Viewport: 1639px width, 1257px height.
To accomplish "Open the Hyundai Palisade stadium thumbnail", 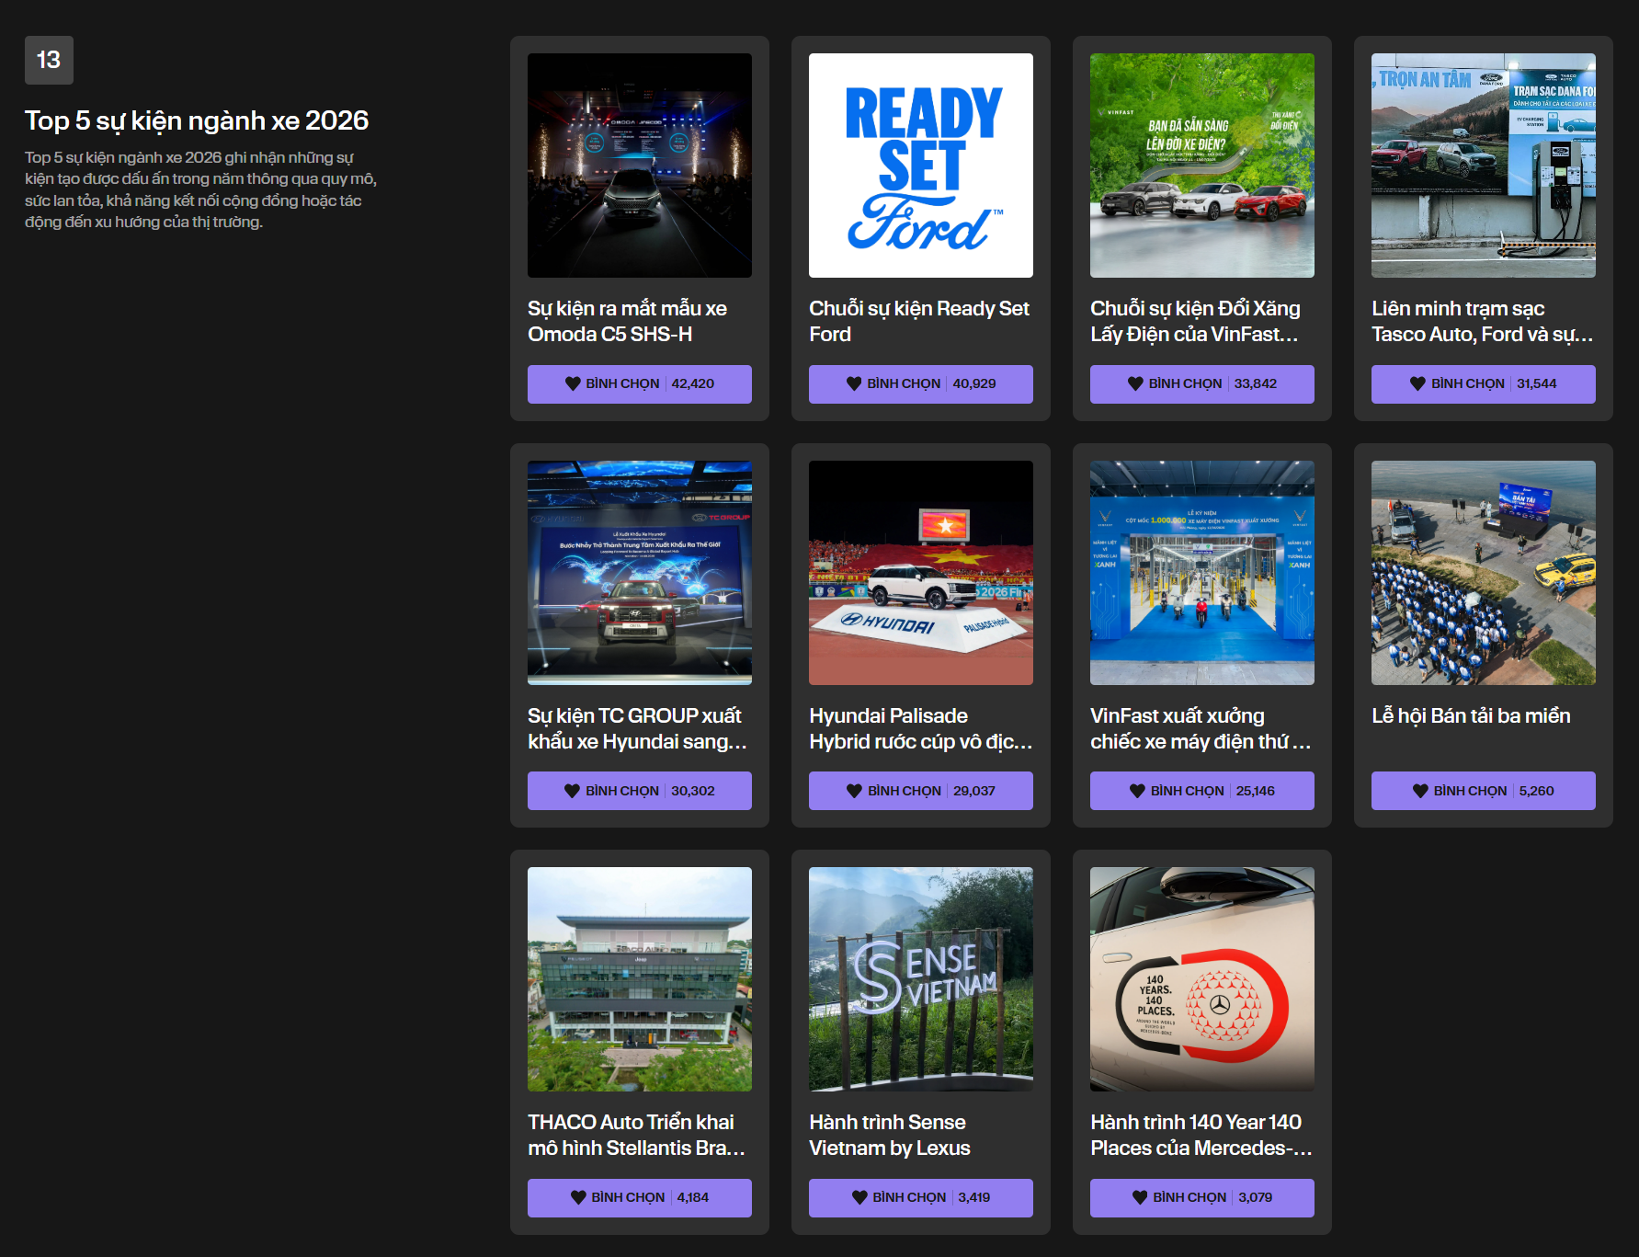I will tap(921, 573).
